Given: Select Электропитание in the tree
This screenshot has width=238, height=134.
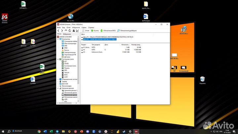Looking at the screenshot, I should click(x=69, y=52).
